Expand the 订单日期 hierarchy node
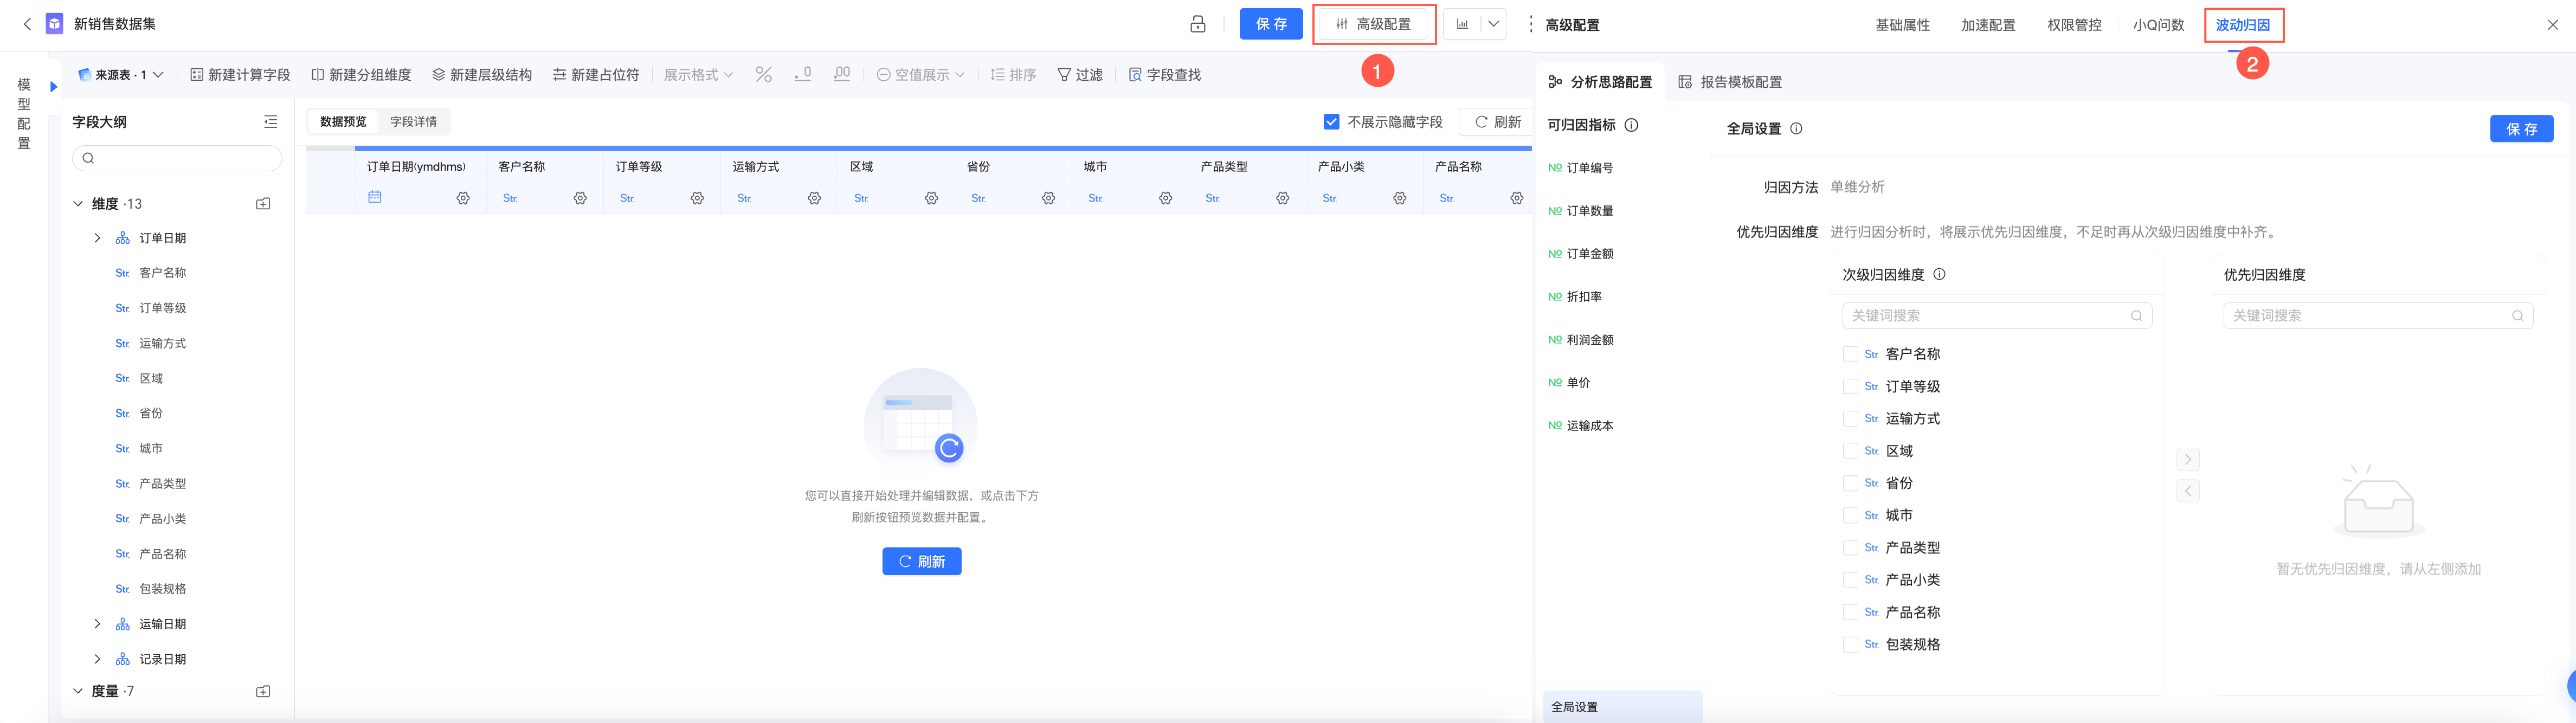Image resolution: width=2576 pixels, height=723 pixels. (x=97, y=238)
